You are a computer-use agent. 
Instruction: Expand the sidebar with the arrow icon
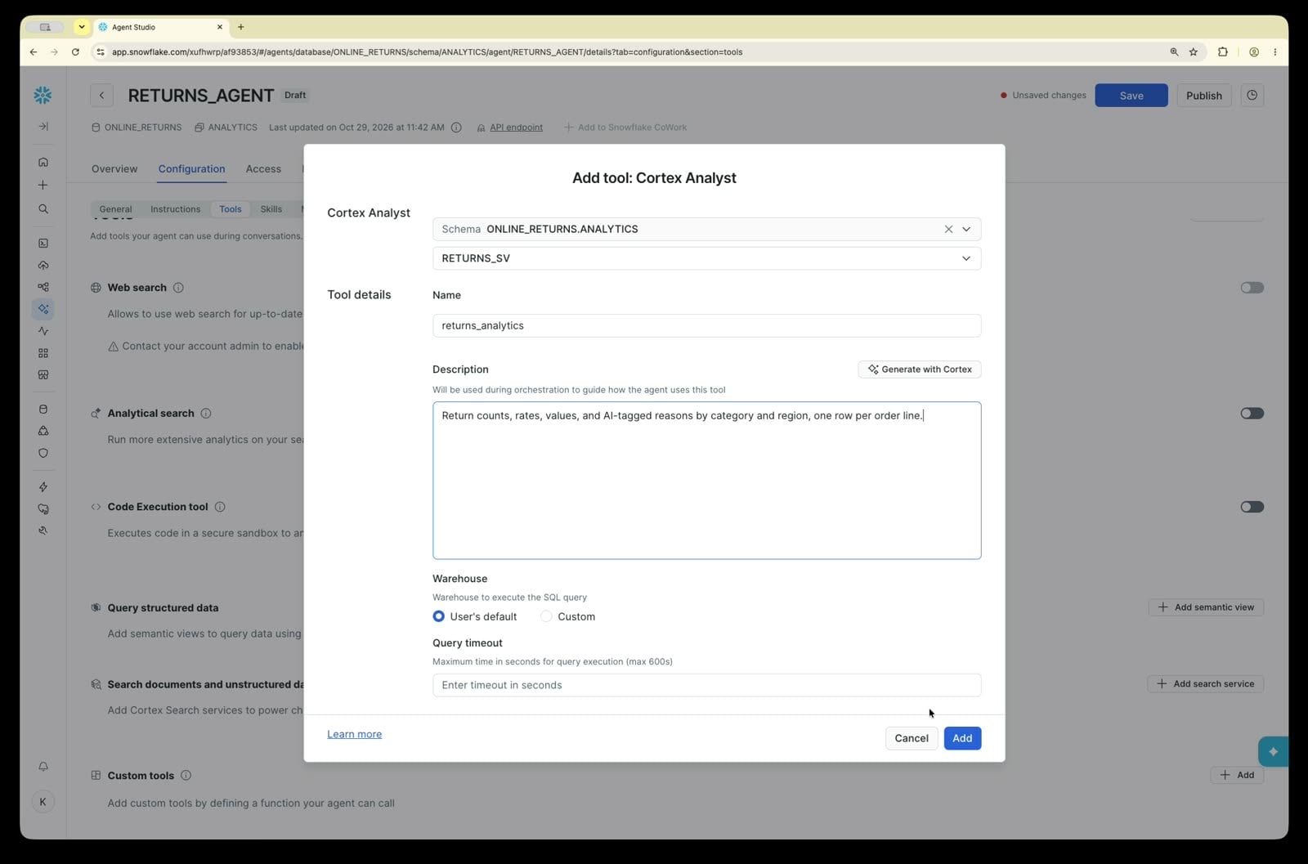pyautogui.click(x=43, y=127)
